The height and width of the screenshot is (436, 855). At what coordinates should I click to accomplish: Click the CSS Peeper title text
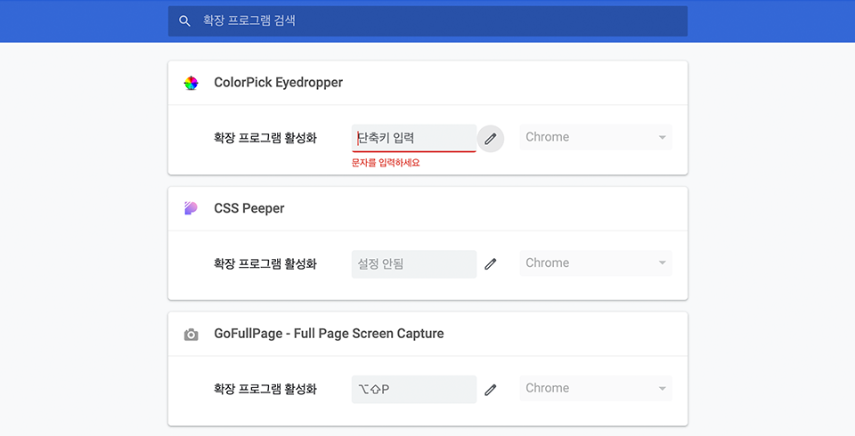pyautogui.click(x=249, y=208)
